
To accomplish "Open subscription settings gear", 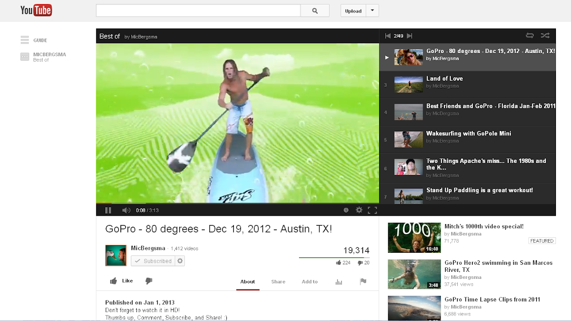I will pyautogui.click(x=180, y=261).
